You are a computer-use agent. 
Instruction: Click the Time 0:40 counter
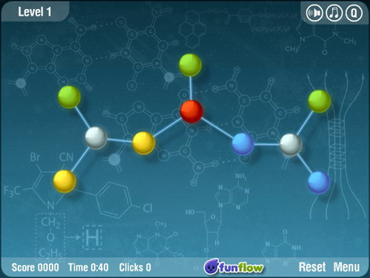88,268
